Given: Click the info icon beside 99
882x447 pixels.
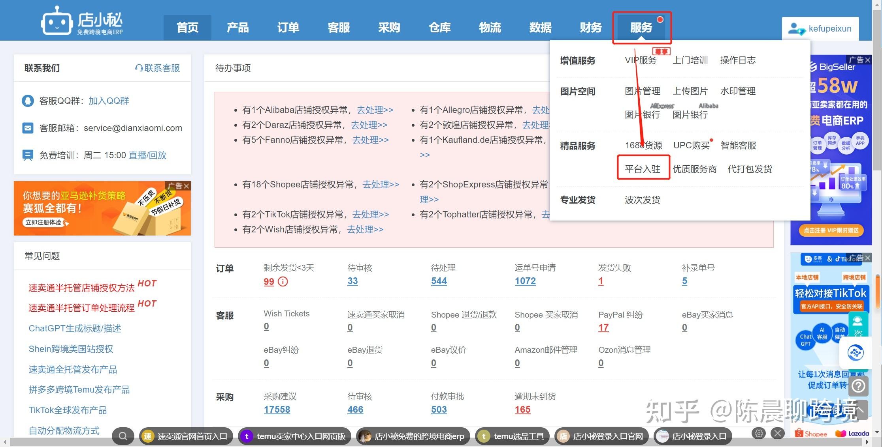Looking at the screenshot, I should [283, 282].
